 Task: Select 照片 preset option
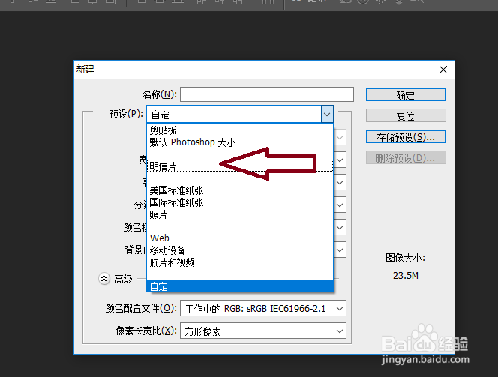click(240, 214)
